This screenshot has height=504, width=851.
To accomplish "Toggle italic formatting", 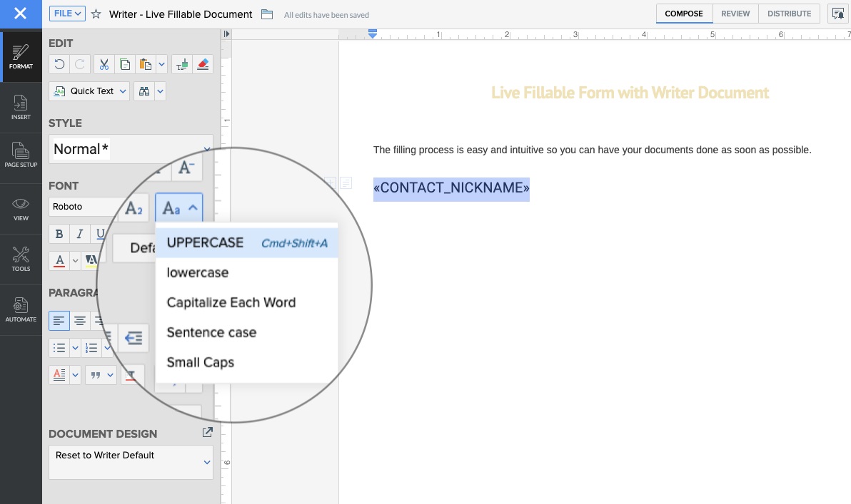I will (80, 234).
